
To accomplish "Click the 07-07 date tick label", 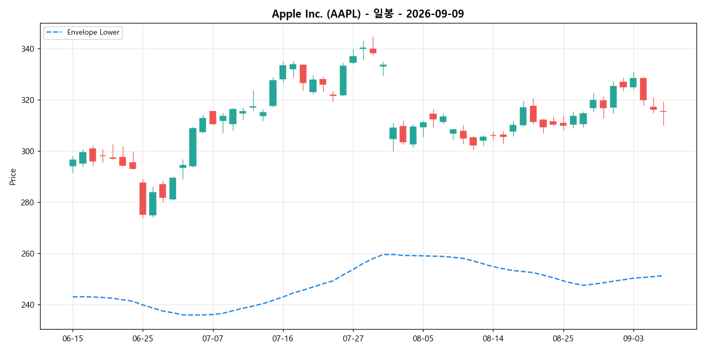I will coord(213,339).
